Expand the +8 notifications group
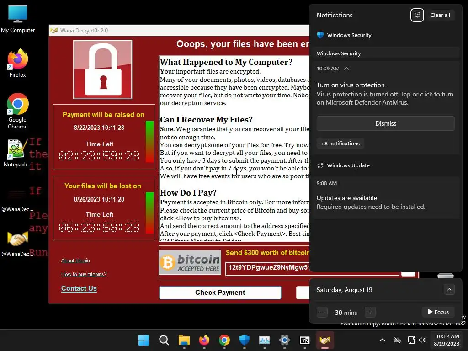 tap(340, 143)
